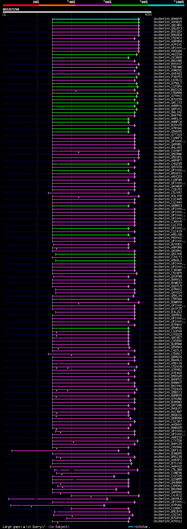Select hit UniRef100_A7RXA0
Screen dimensions: 187x529
pyautogui.click(x=168, y=129)
